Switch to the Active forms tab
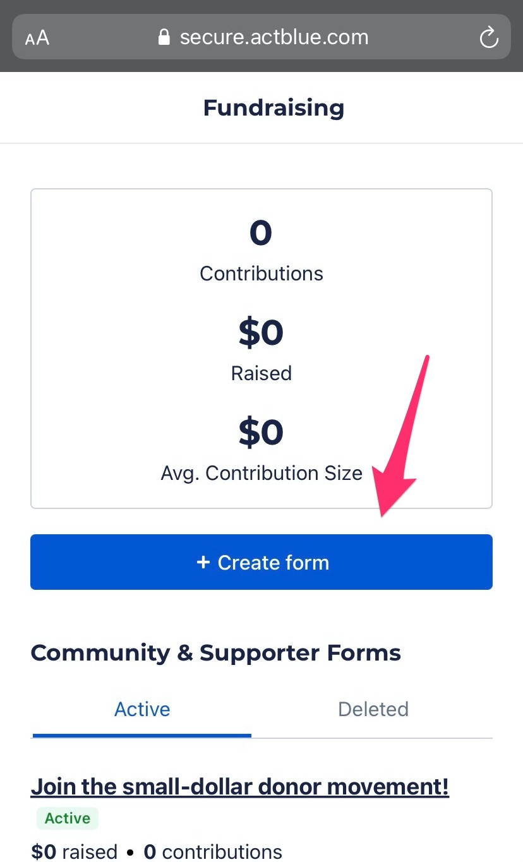The image size is (523, 862). pyautogui.click(x=142, y=709)
